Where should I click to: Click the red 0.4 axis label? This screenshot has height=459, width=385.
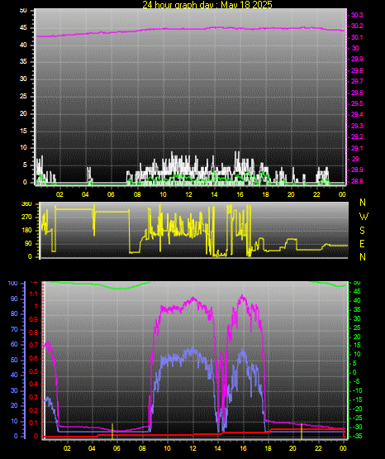34,384
